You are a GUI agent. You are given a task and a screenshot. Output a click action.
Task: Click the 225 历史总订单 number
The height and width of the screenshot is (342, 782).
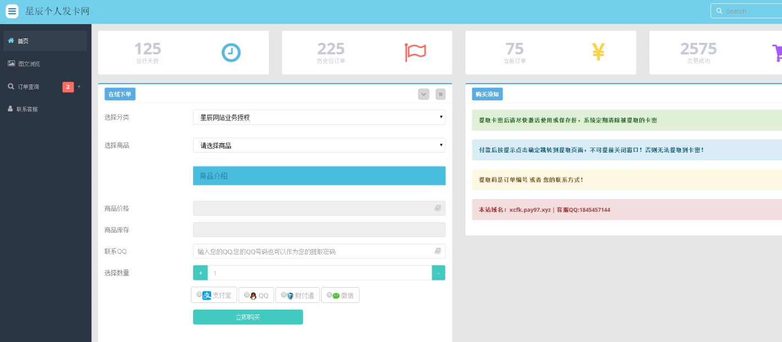coord(331,49)
